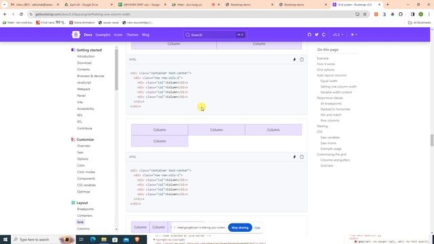Click the Bootstrap logo in navbar
Viewport: 434px width, 244px height.
pos(75,35)
